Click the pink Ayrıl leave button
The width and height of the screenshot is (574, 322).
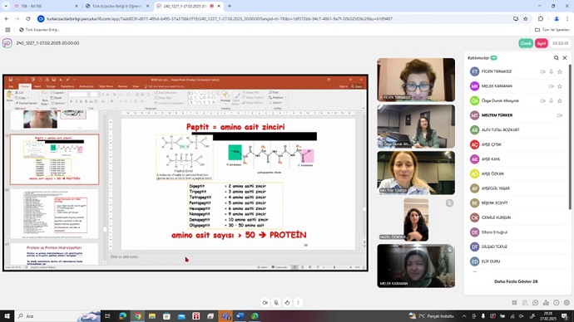(541, 43)
